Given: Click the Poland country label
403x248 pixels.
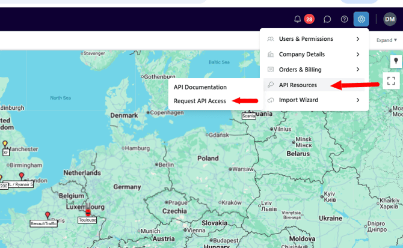Looking at the screenshot, I should [x=208, y=159].
